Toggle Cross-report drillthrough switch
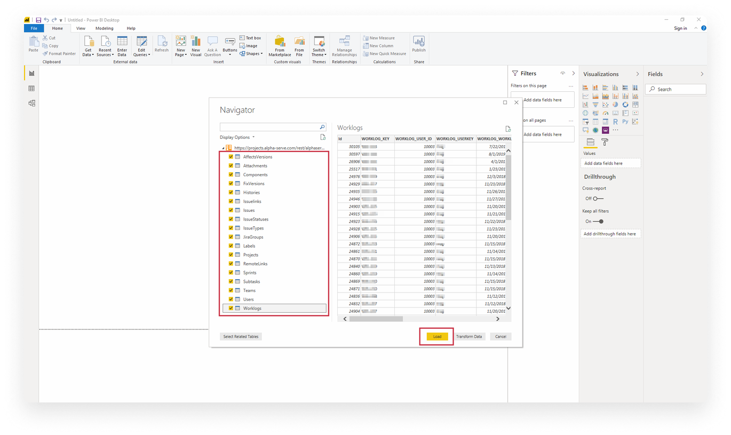 point(598,199)
